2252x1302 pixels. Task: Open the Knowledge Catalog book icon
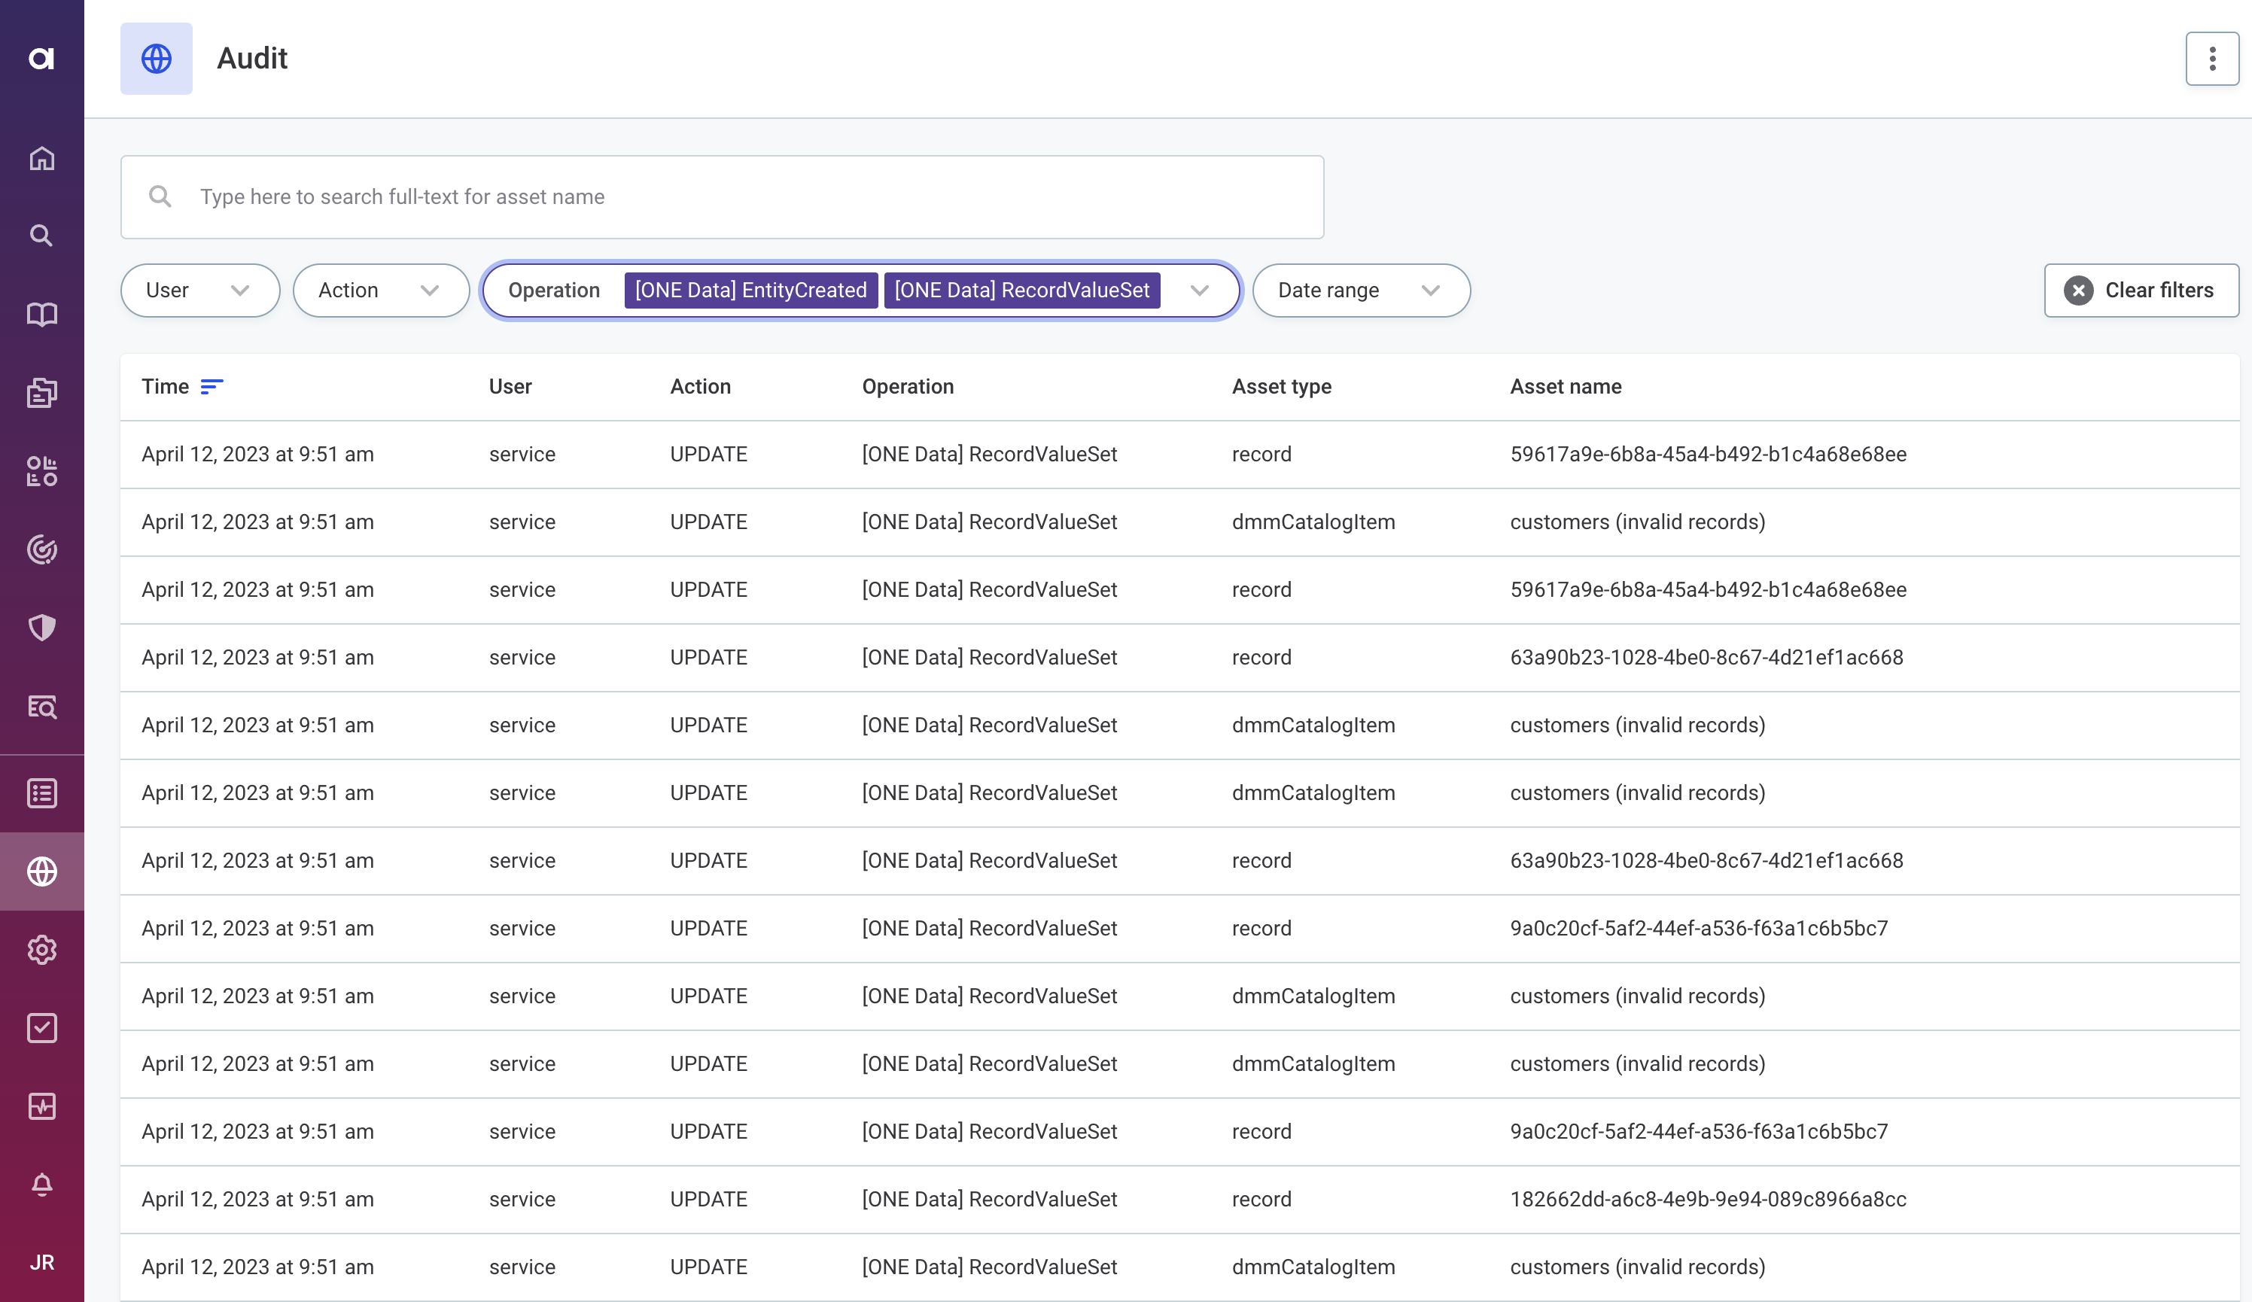click(42, 314)
